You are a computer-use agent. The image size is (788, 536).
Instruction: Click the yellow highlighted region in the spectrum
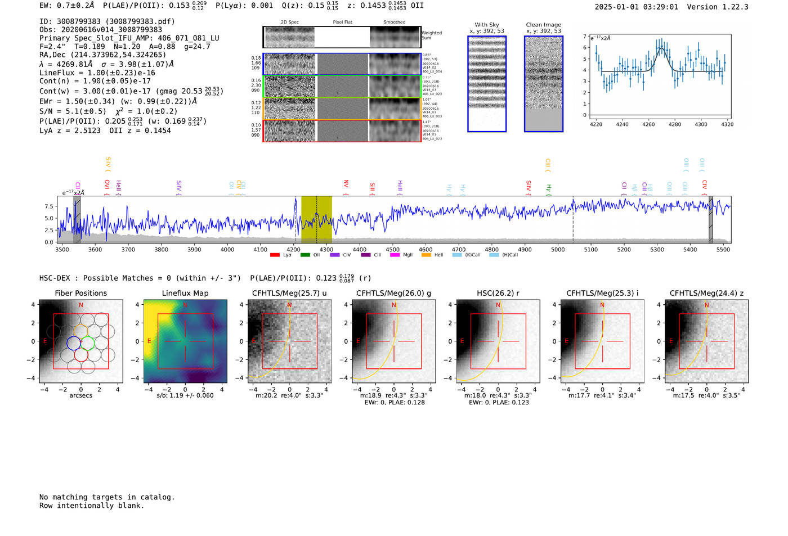[x=316, y=219]
